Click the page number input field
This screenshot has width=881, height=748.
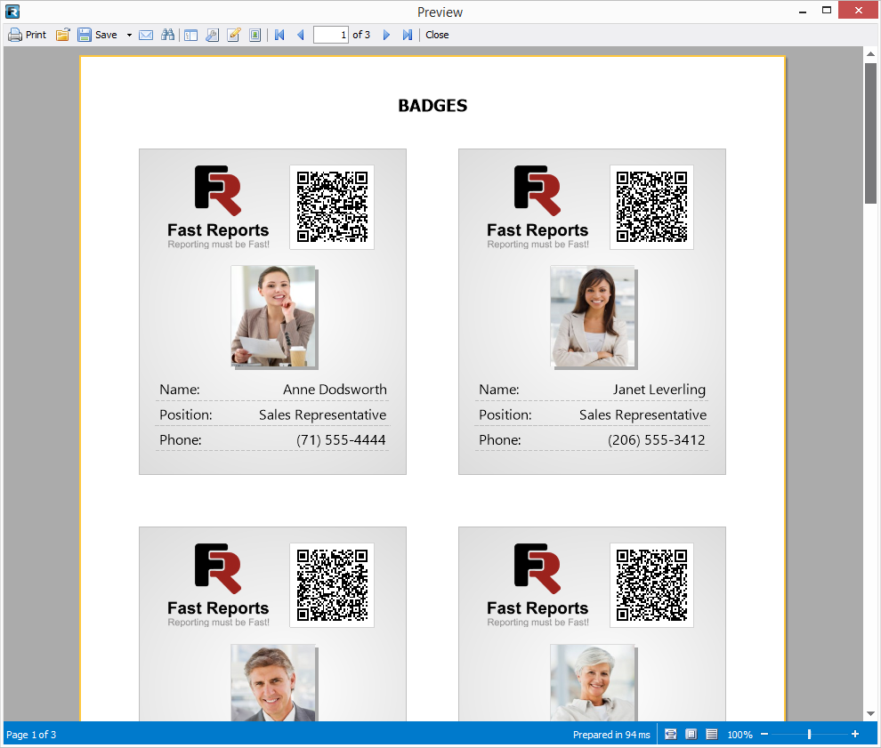coord(329,35)
